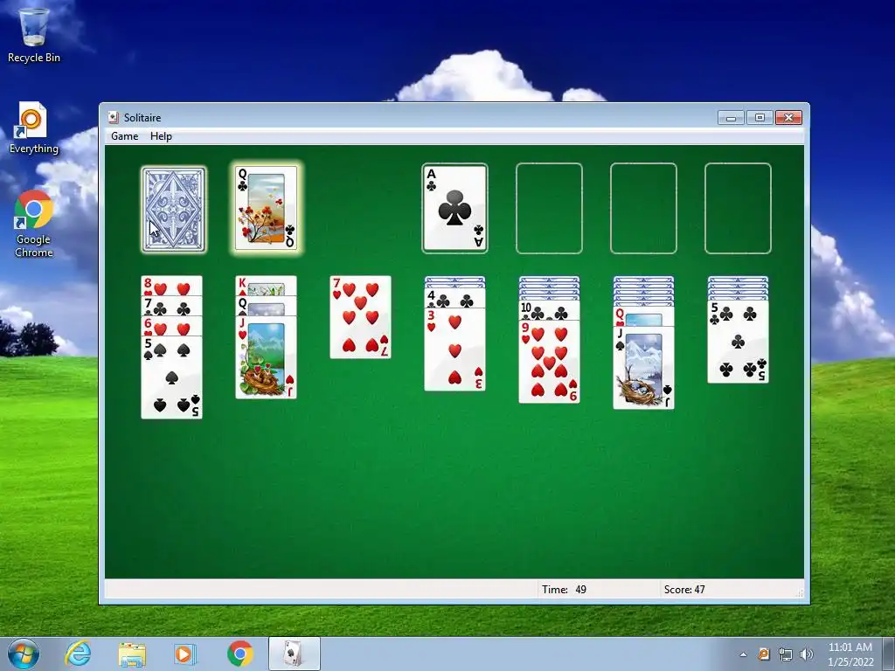The image size is (895, 671).
Task: Open the volume speaker tray icon
Action: 807,654
